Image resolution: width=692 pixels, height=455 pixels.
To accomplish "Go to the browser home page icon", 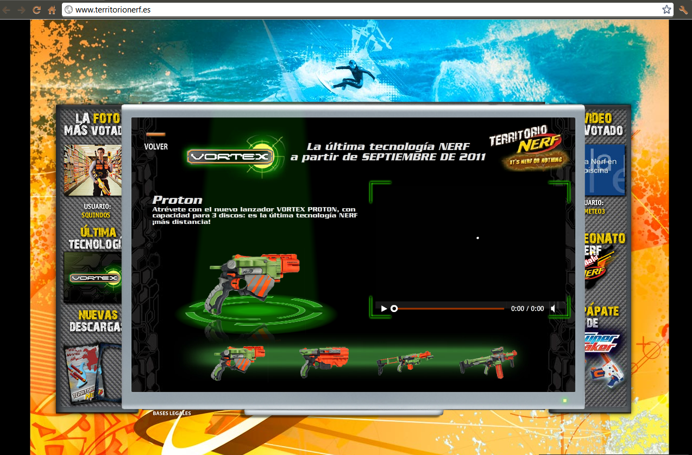I will coord(52,10).
